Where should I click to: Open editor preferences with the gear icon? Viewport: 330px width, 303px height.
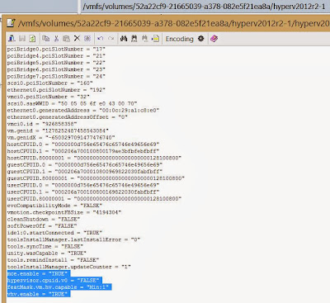(x=201, y=39)
